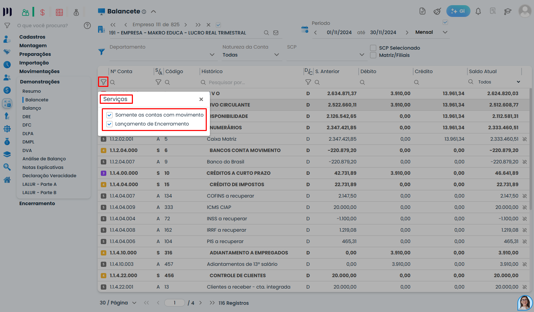Select Balanço in Demonstrações menu
Viewport: 534px width, 312px height.
(x=32, y=108)
